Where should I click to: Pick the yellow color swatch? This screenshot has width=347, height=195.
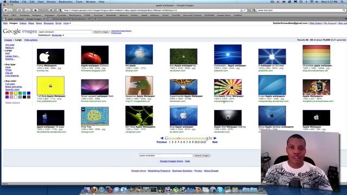click(x=16, y=93)
